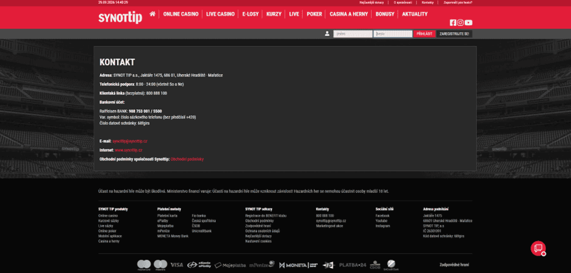Click the MONETA Money Bank logo
Screen dimensions: 571x273
[298, 265]
